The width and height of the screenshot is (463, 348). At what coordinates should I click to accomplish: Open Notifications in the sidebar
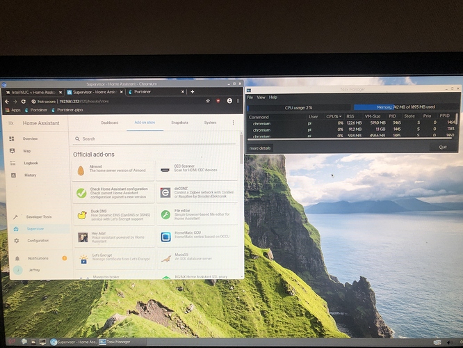point(38,258)
